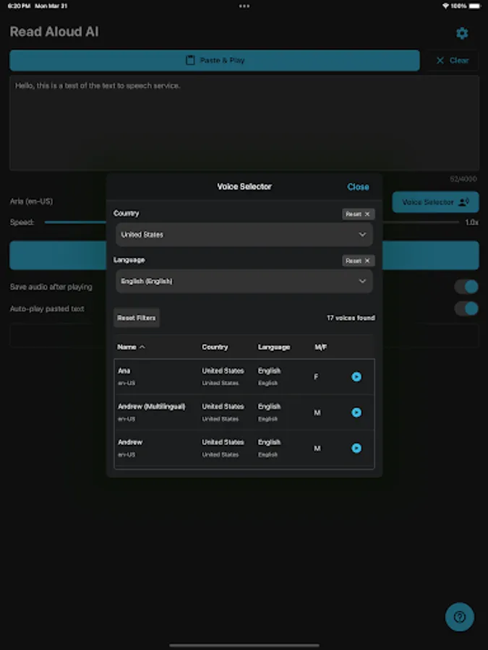
Task: Reset the Language filter
Action: [x=358, y=261]
